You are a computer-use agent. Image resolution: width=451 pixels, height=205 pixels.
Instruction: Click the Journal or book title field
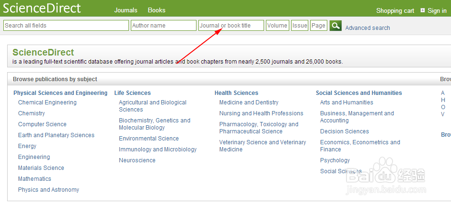pos(231,26)
